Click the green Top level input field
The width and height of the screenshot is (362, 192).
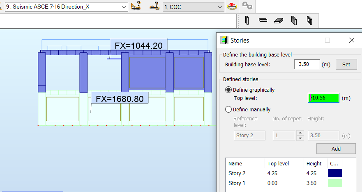(323, 98)
